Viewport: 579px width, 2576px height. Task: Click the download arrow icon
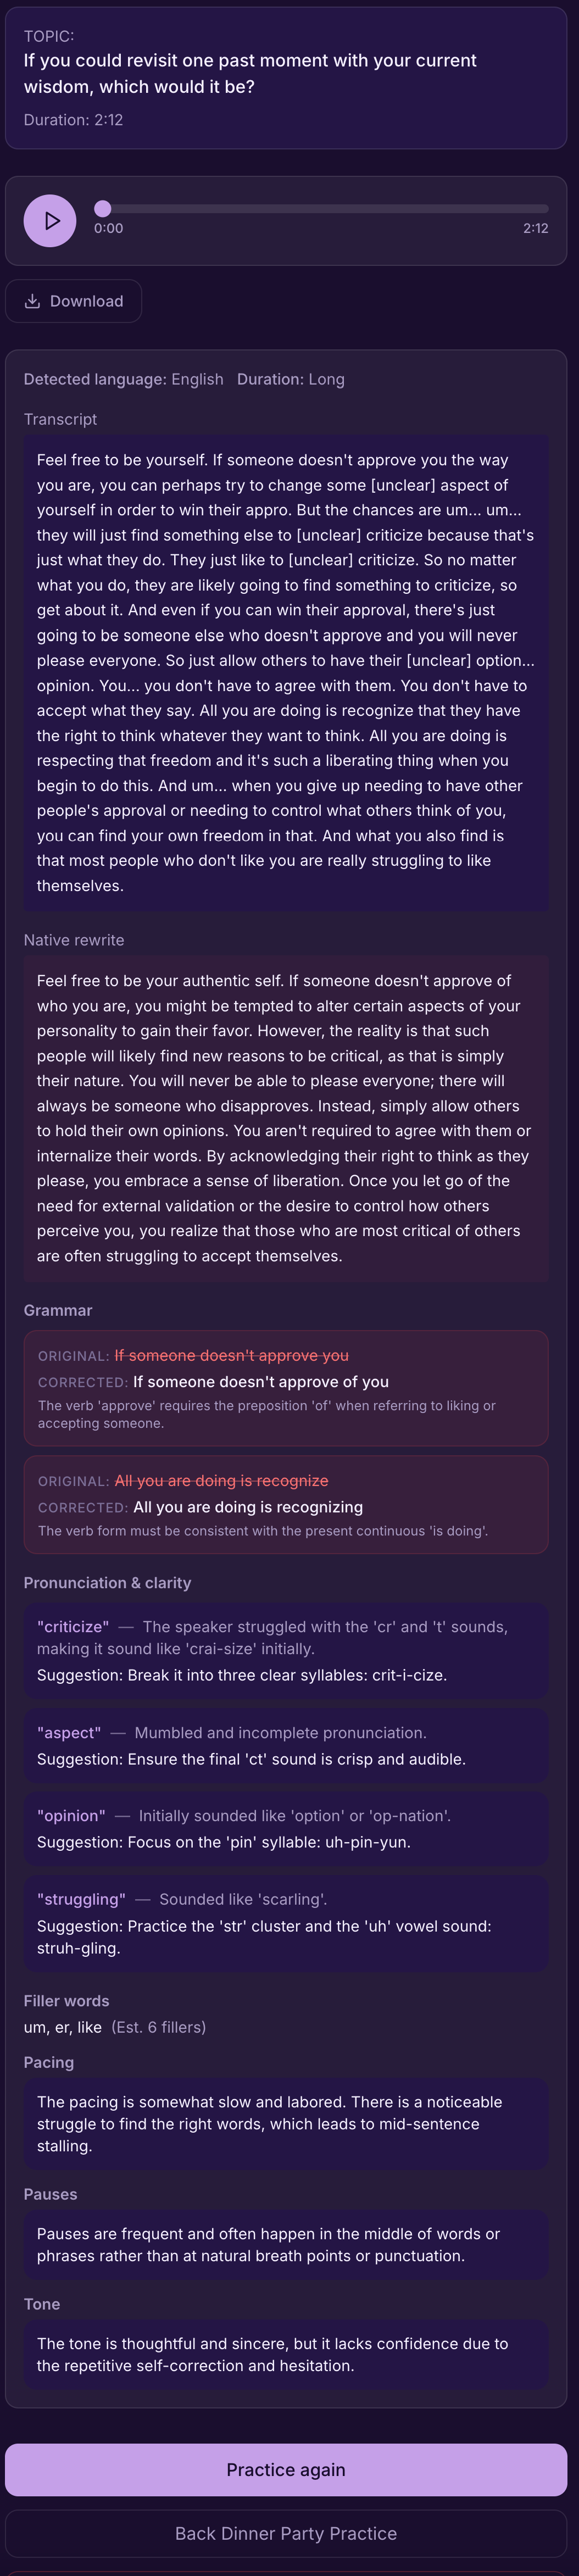33,301
